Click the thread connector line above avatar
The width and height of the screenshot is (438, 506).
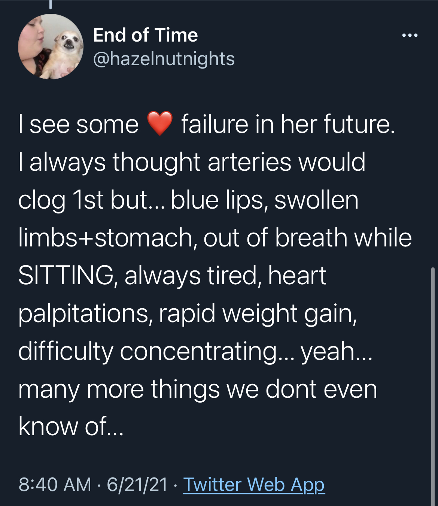tap(50, 4)
